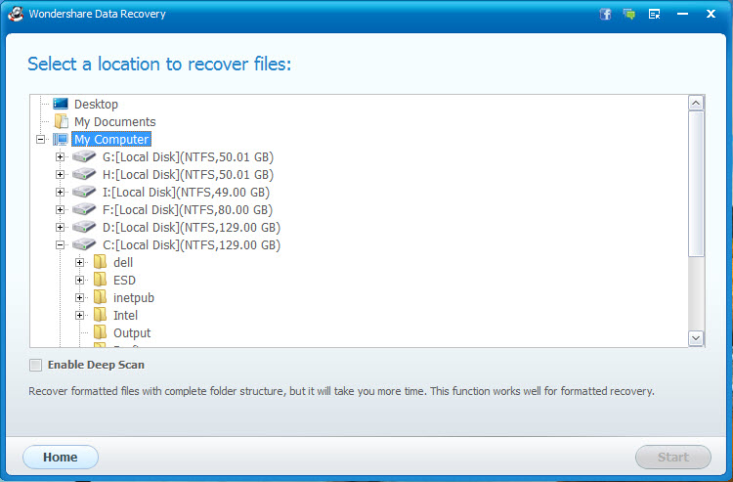Select the Intel folder name
This screenshot has height=482, width=733.
click(x=125, y=315)
